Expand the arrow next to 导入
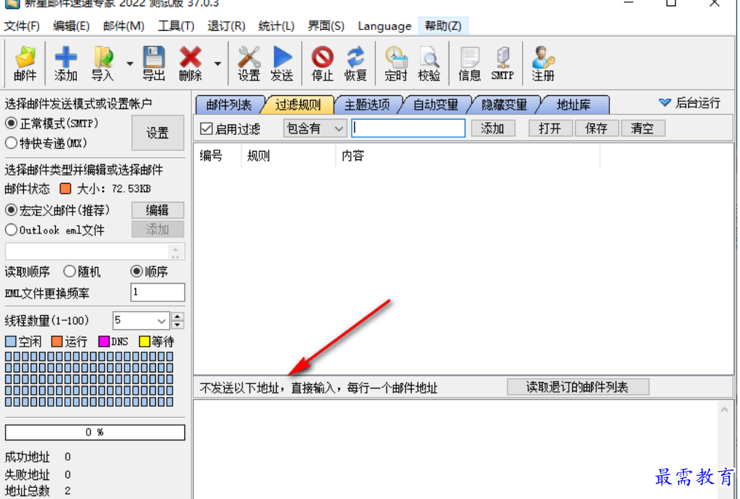 [x=129, y=64]
